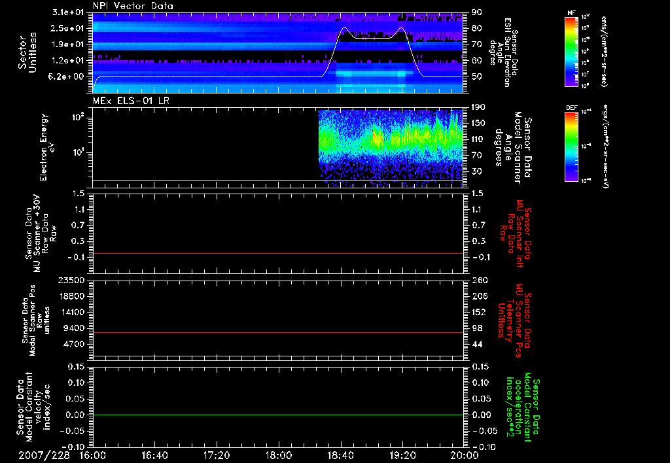Click the 'NPI Vector Data' panel title

tap(133, 6)
